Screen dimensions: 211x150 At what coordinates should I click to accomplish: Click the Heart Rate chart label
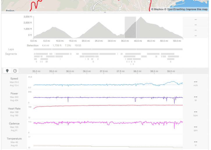(14, 109)
